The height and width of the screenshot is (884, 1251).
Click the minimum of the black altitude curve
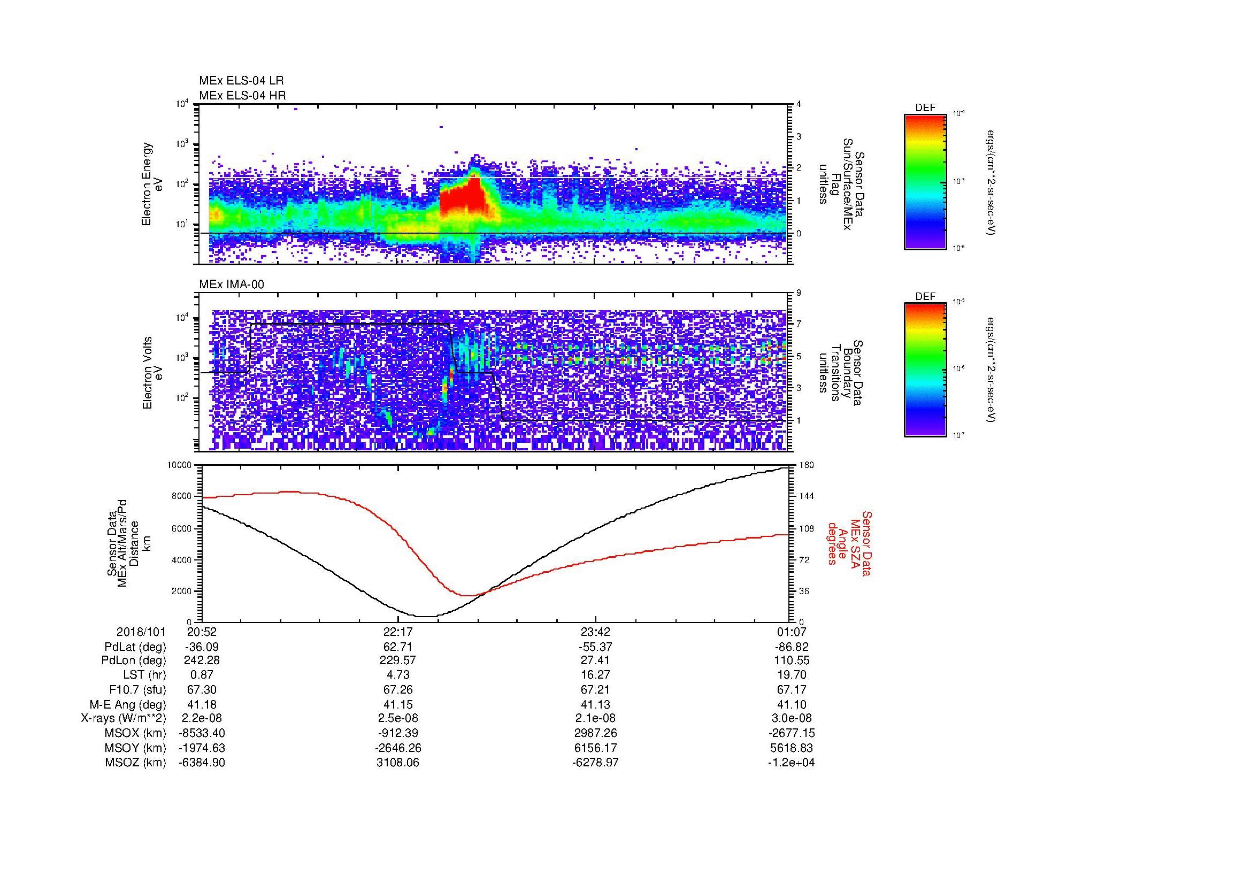coord(427,616)
